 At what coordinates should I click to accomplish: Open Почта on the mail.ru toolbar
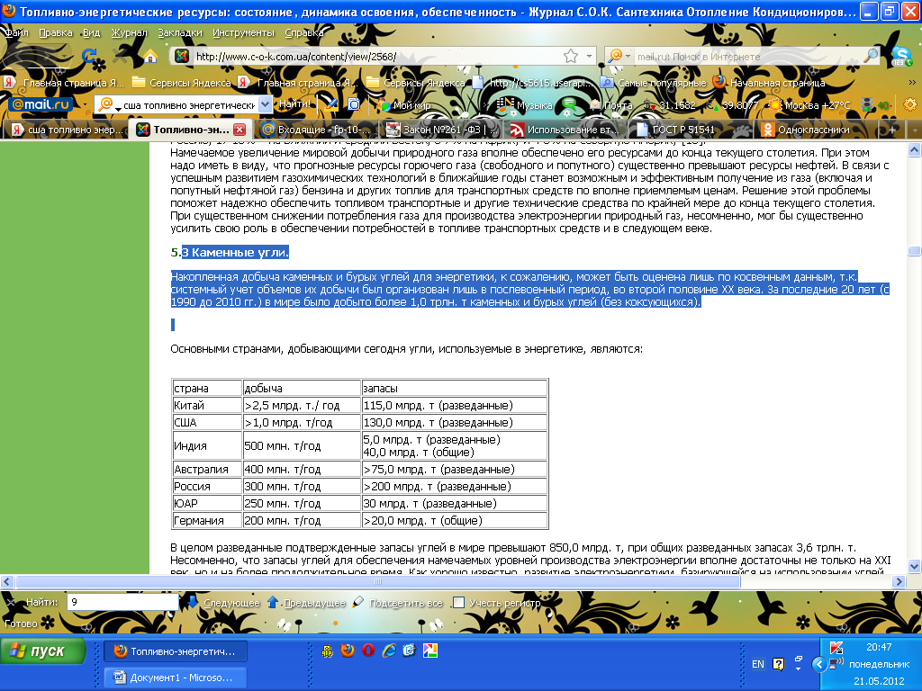click(x=611, y=105)
